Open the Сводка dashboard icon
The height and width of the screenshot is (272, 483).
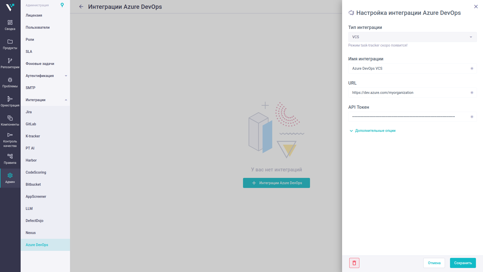pyautogui.click(x=10, y=25)
